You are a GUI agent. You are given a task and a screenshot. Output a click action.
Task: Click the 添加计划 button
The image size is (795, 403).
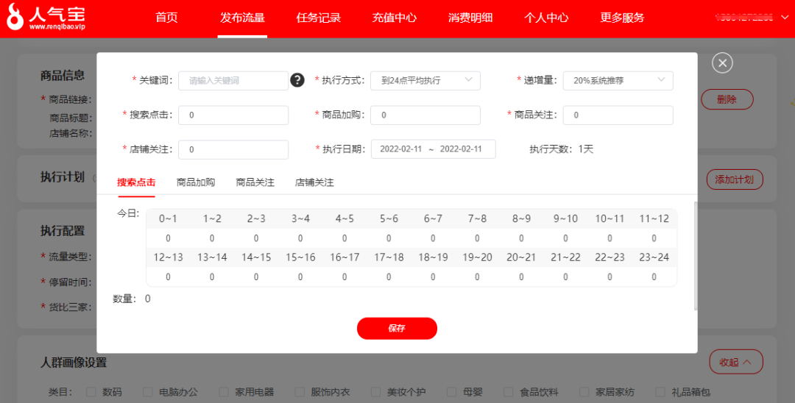(734, 179)
